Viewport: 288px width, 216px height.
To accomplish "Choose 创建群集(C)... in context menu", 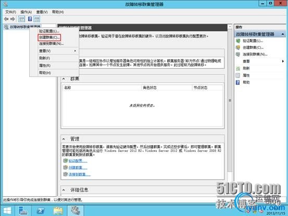I will click(49, 37).
